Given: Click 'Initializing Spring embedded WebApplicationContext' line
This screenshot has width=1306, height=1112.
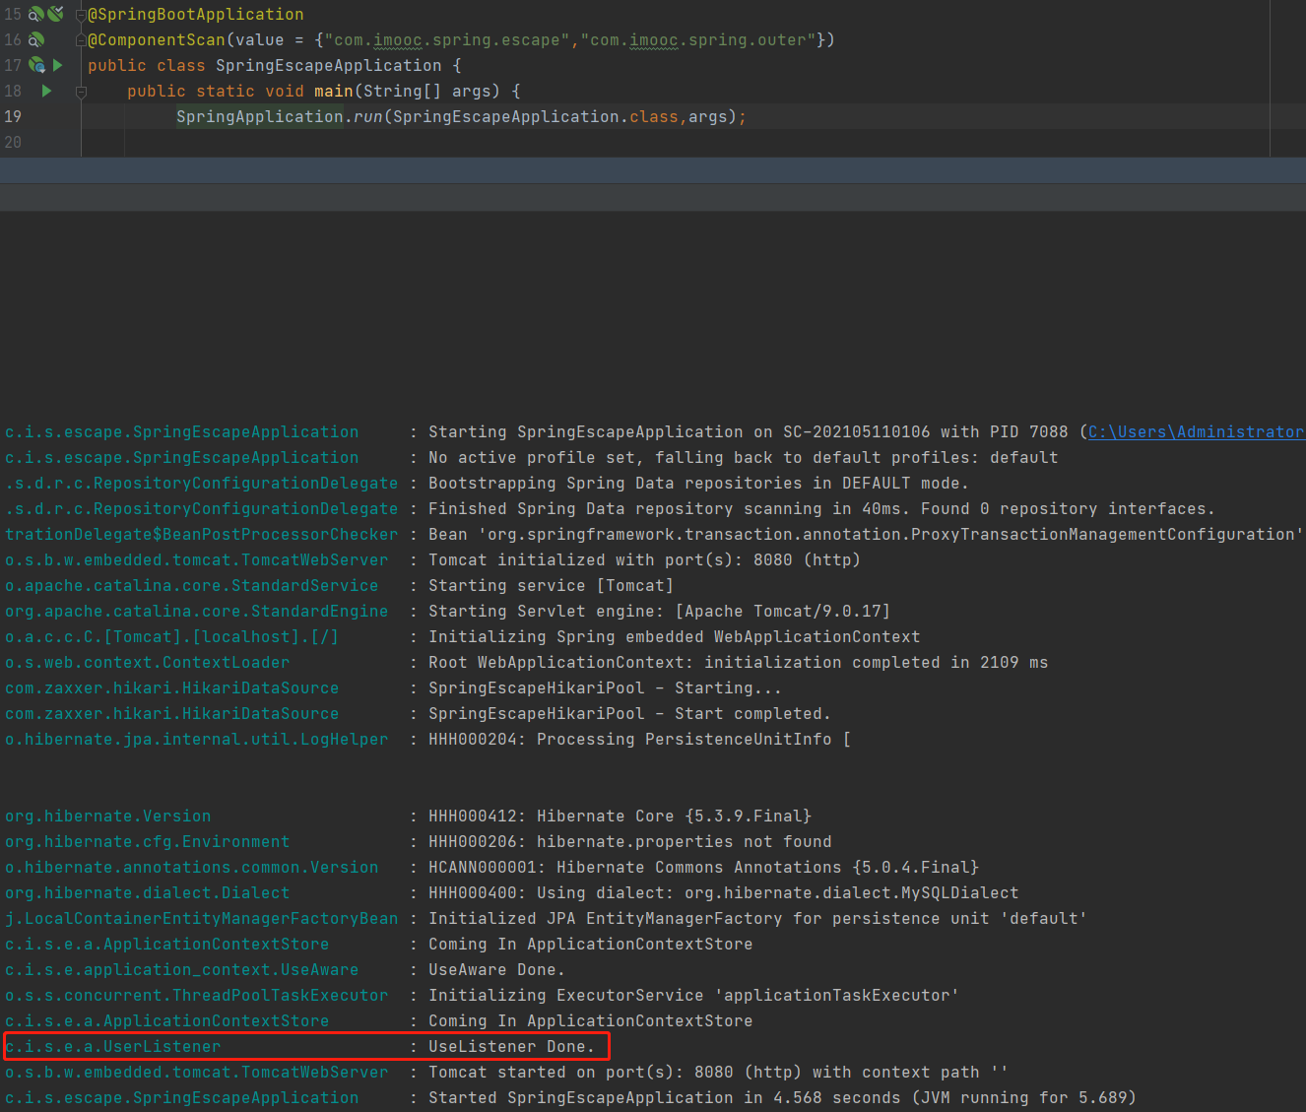Looking at the screenshot, I should [x=674, y=636].
